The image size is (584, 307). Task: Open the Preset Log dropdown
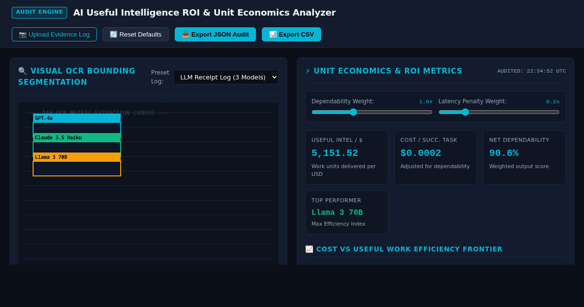(x=226, y=77)
